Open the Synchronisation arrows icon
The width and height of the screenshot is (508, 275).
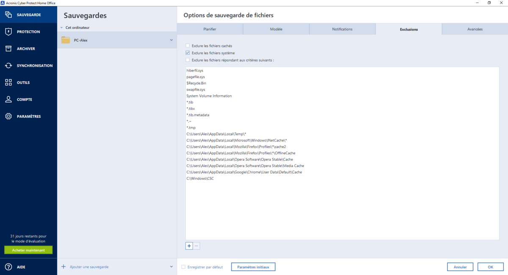click(8, 66)
